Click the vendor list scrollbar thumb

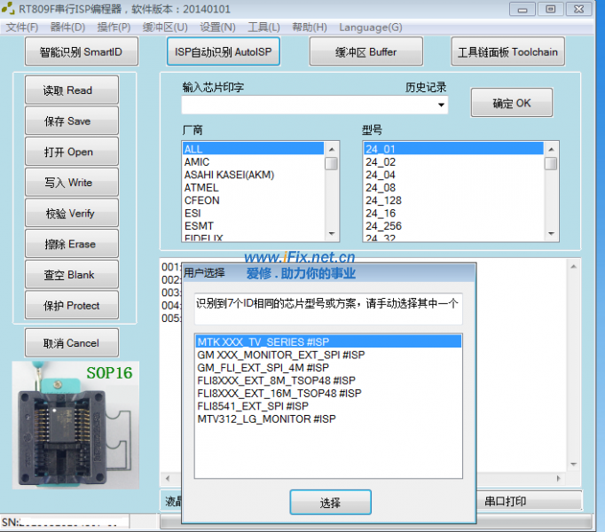tap(332, 163)
